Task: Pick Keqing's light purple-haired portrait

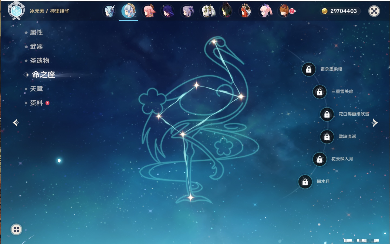Action: (187, 11)
